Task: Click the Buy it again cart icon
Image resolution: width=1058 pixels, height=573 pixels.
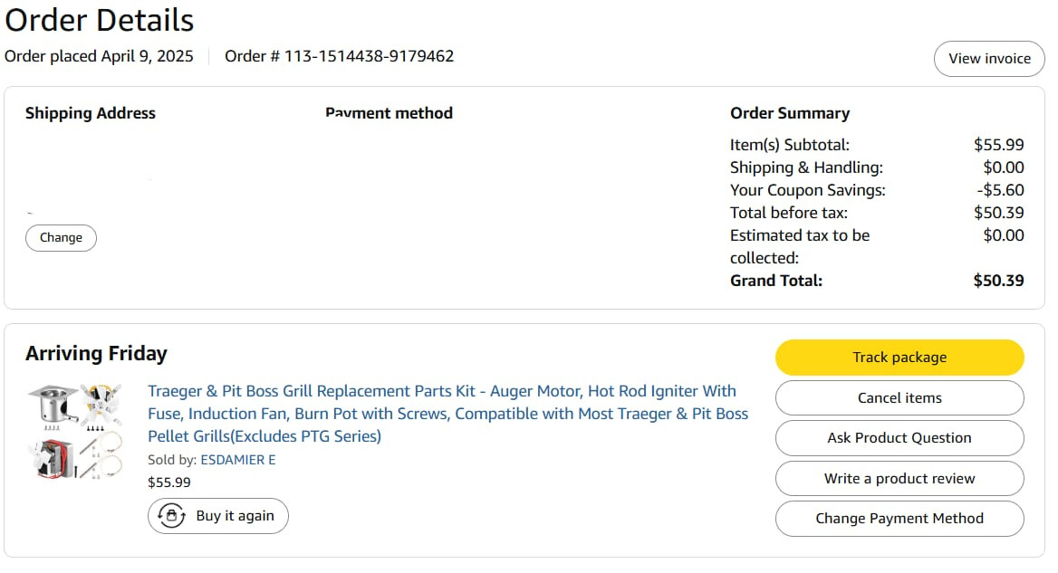Action: coord(171,516)
